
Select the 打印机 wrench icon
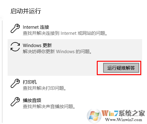tap(15, 83)
